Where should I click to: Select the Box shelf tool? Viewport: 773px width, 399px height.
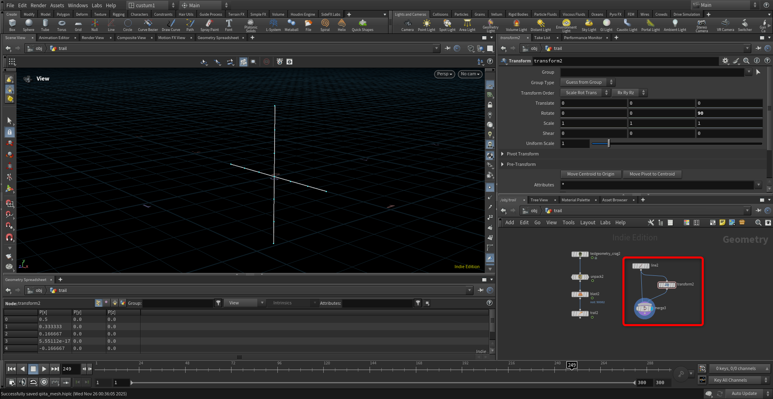tap(12, 25)
